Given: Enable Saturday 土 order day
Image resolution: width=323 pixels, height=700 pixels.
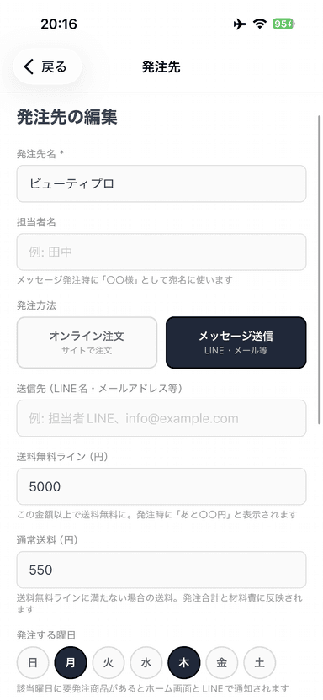Looking at the screenshot, I should tap(260, 662).
